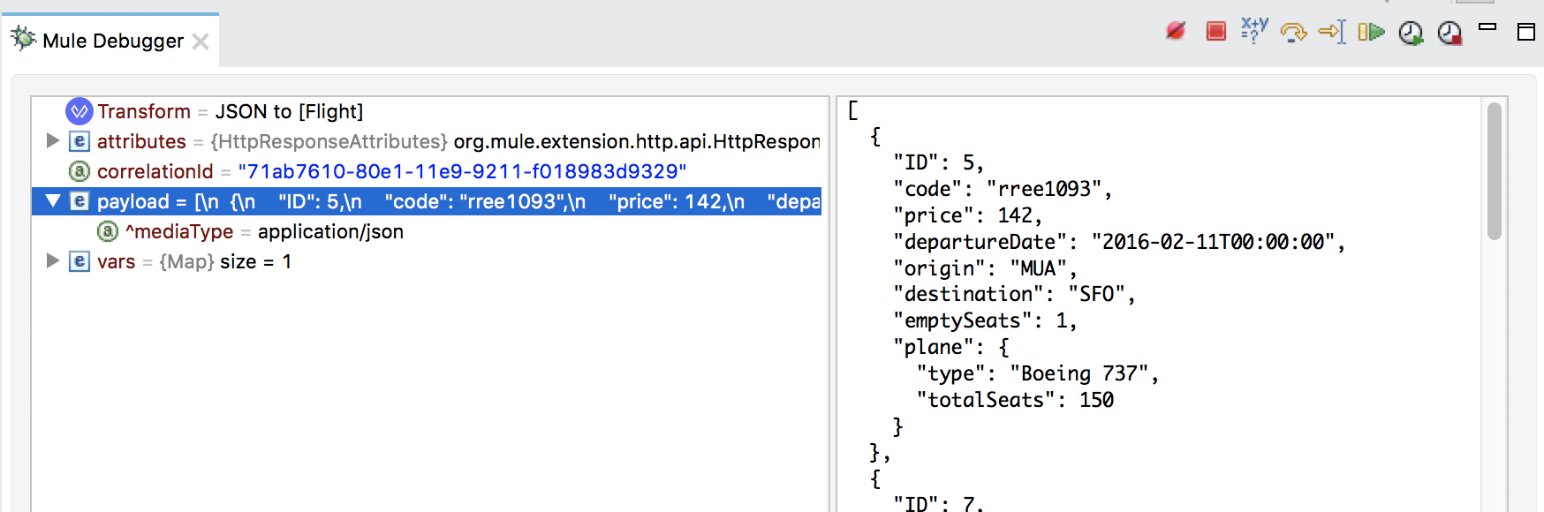Image resolution: width=1544 pixels, height=512 pixels.
Task: Select the Transform JSON to Flight row
Action: pos(427,111)
